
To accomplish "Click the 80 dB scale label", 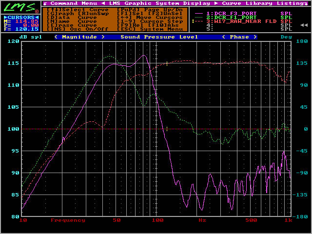I will coord(16,216).
